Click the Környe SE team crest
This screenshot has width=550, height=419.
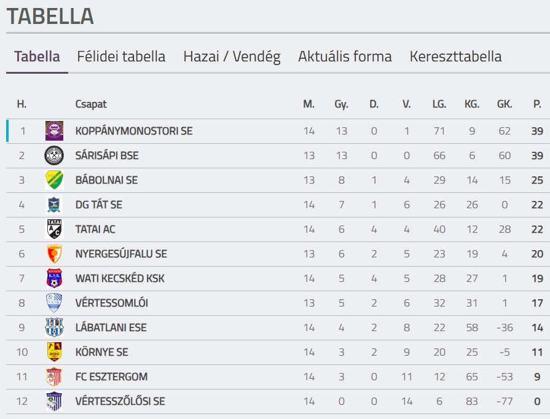coord(54,352)
